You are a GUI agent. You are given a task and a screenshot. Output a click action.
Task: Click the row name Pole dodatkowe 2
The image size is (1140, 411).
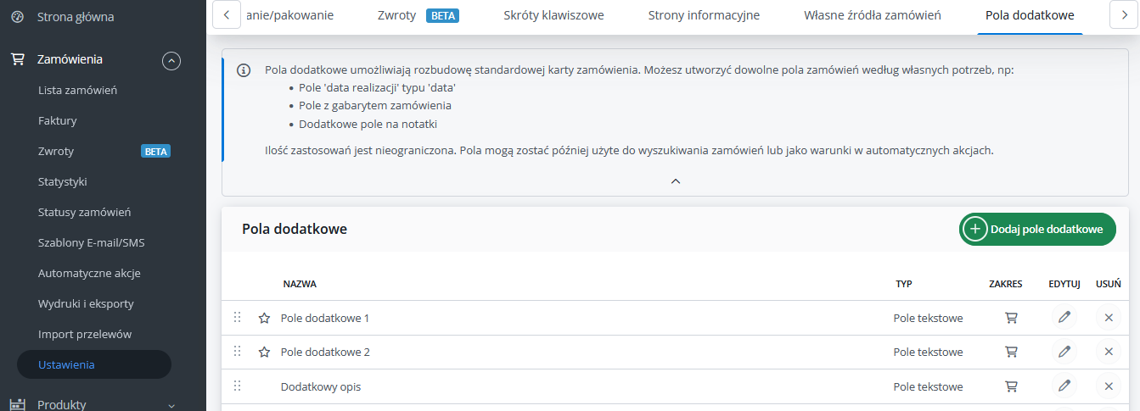[x=325, y=352]
